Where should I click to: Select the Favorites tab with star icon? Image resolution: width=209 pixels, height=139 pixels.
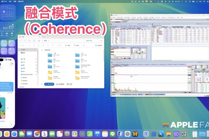coord(60,84)
